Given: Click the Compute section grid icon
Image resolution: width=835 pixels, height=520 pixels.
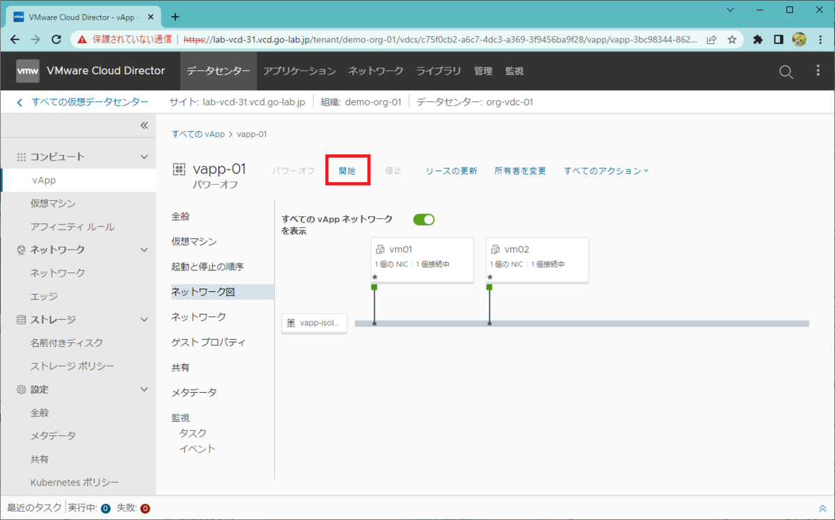Looking at the screenshot, I should 21,157.
